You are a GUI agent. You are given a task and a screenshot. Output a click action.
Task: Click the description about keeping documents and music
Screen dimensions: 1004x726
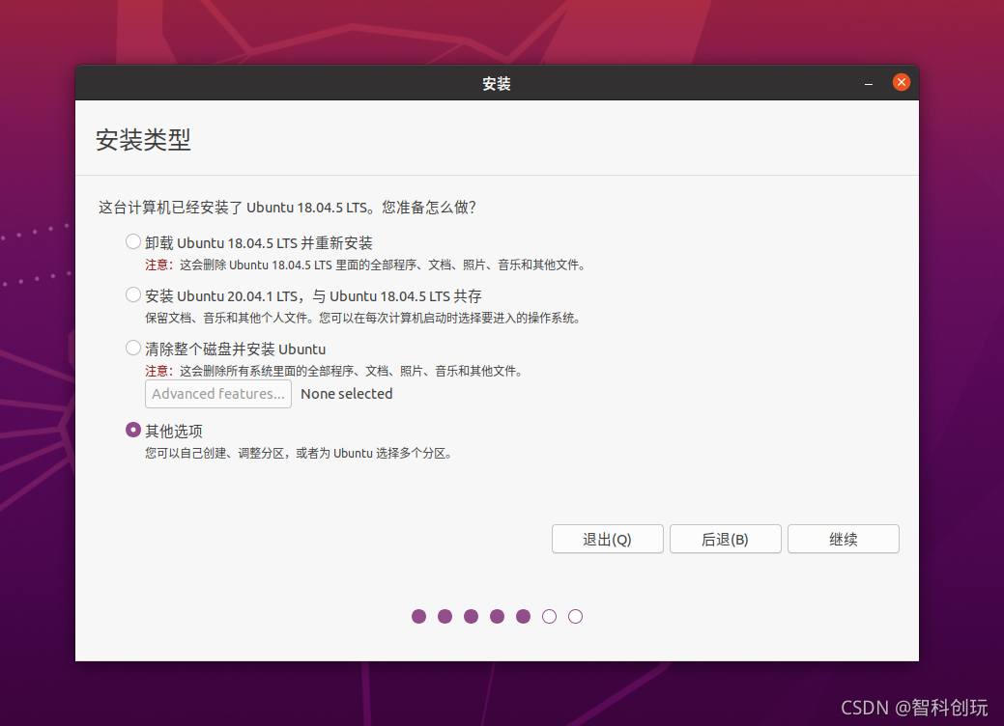pyautogui.click(x=362, y=318)
